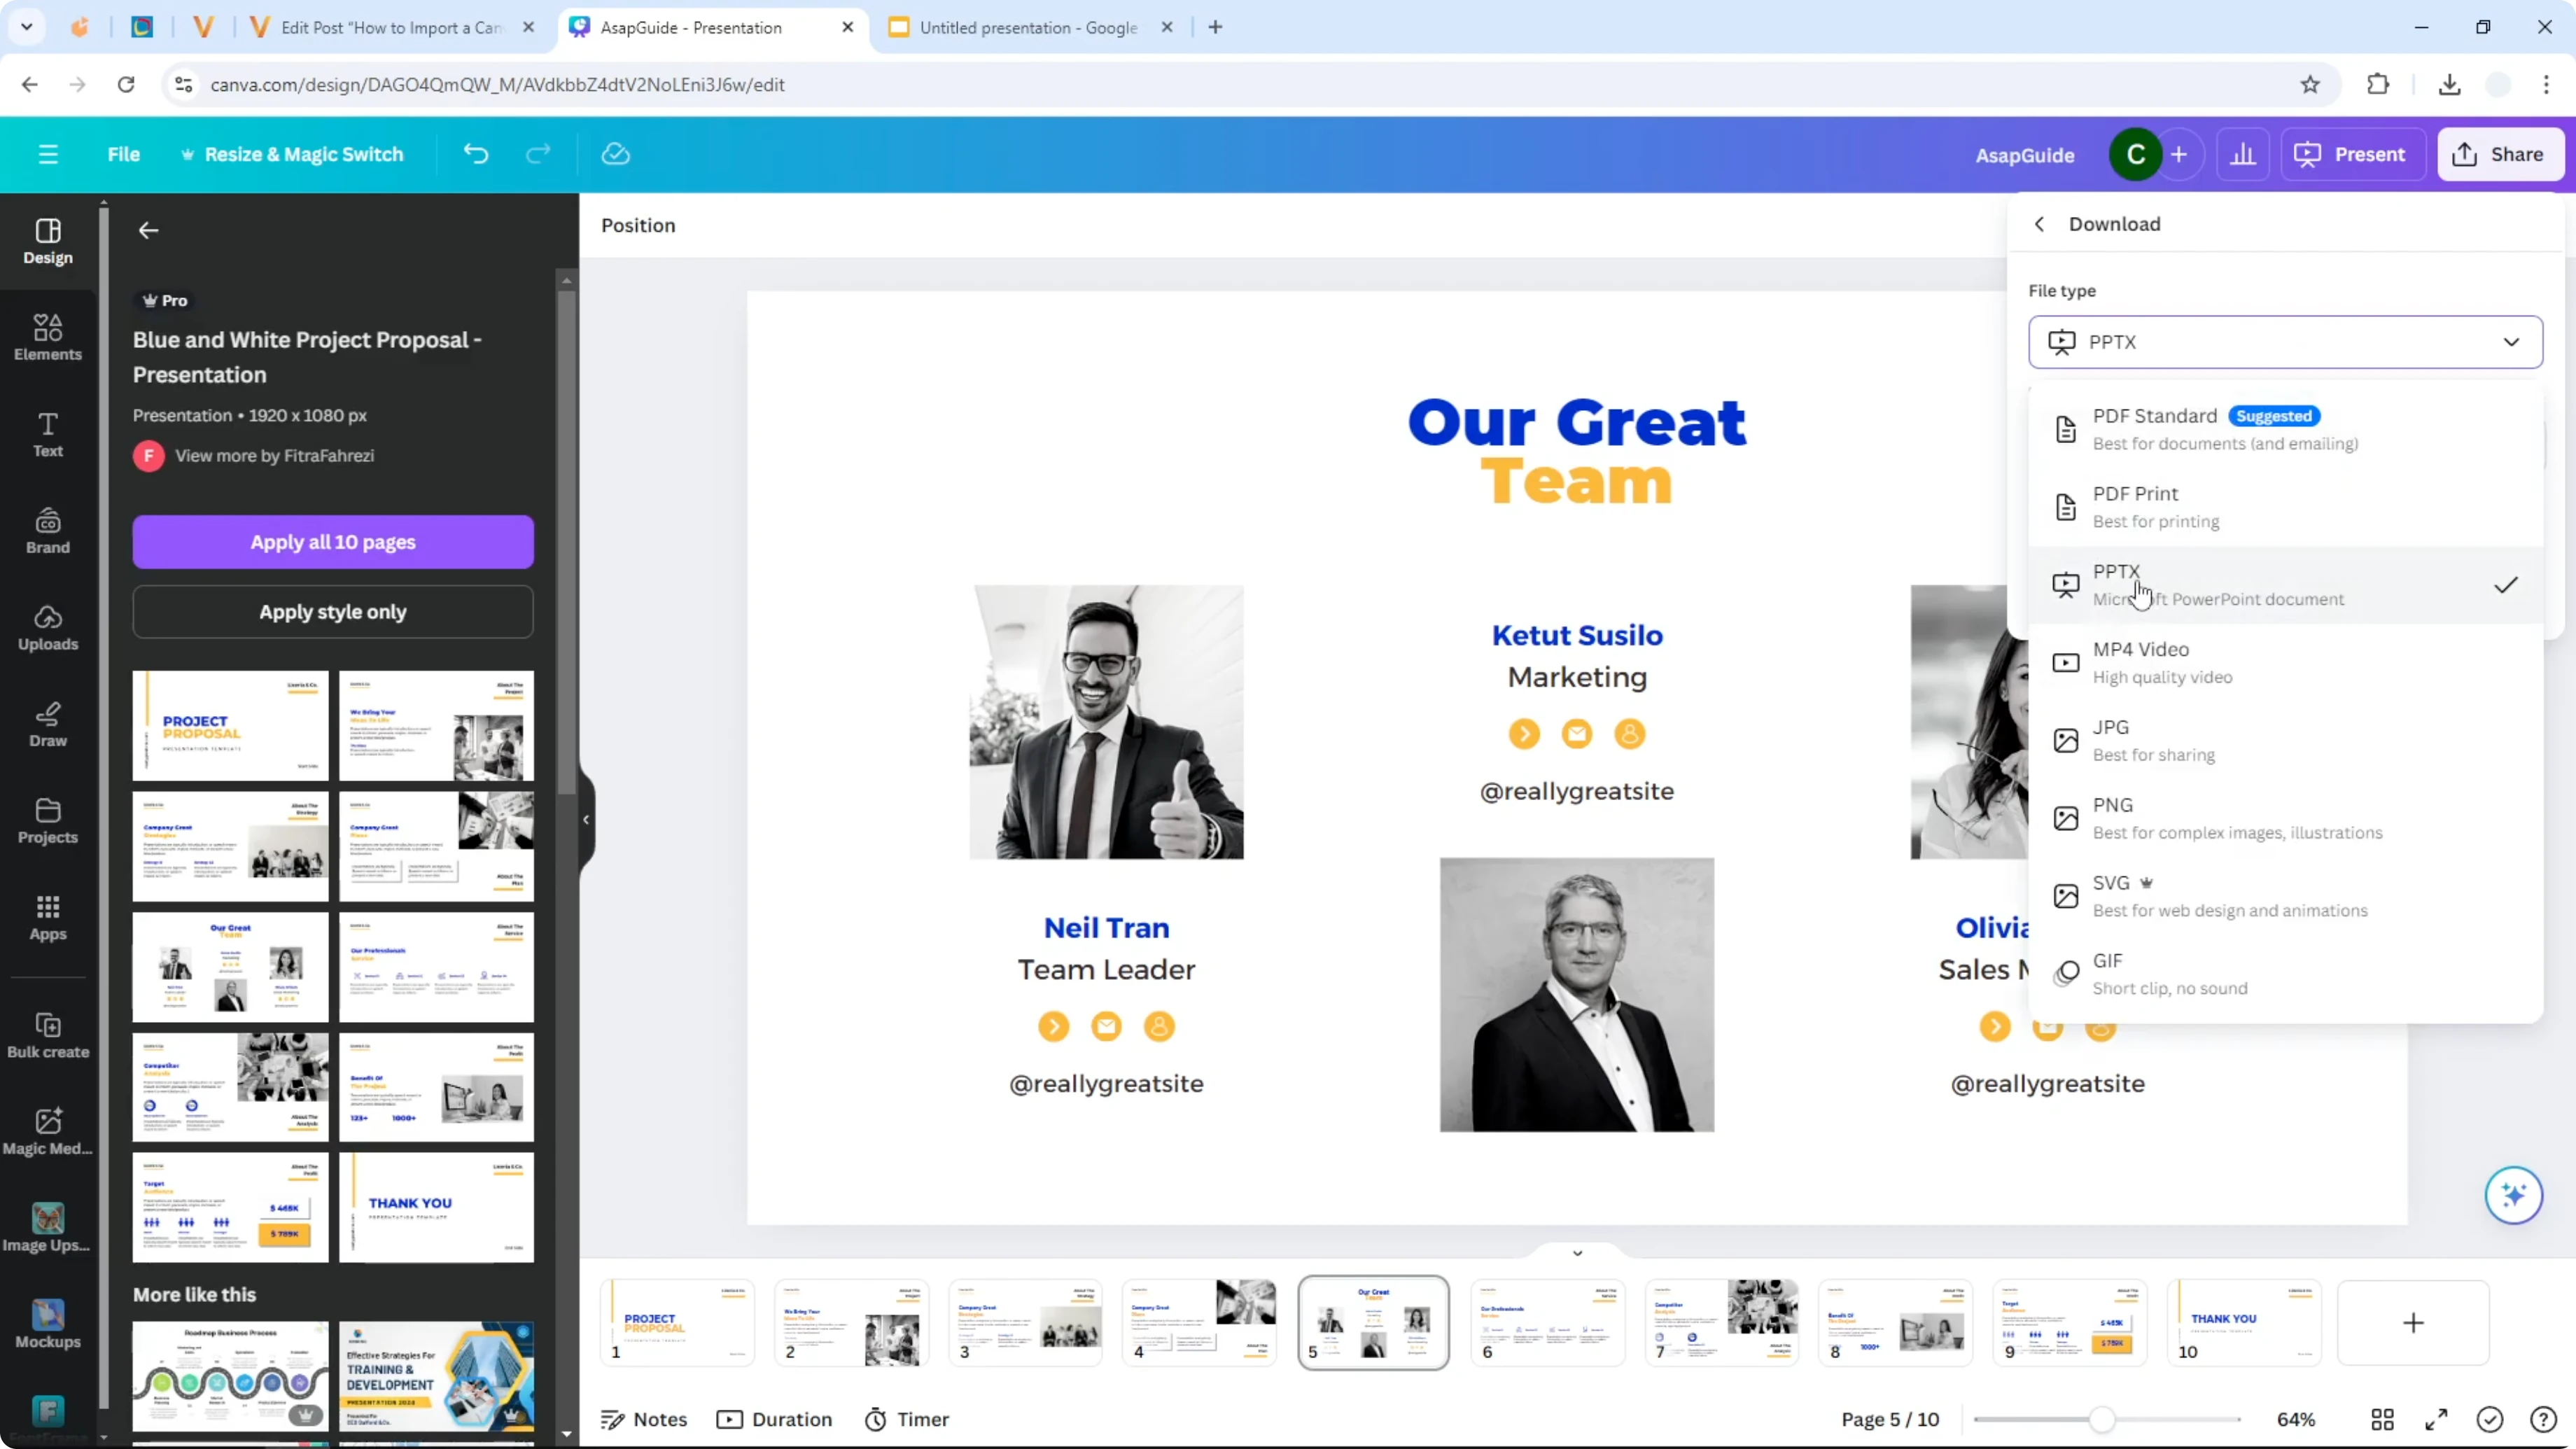Enter fullscreen presentation view

[x=2437, y=1419]
